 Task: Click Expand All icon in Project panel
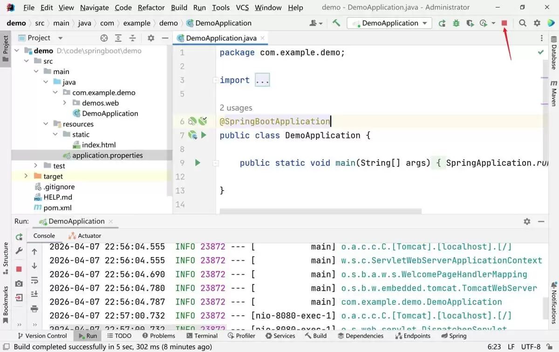118,38
